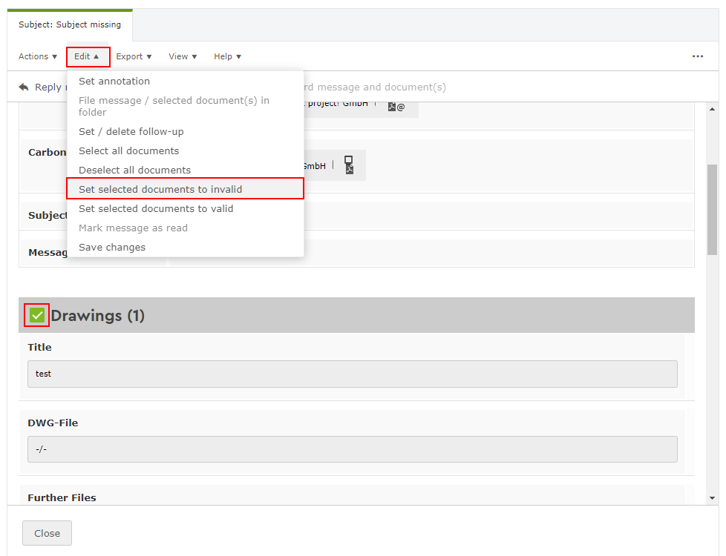Select the Subject missing tab

(x=70, y=24)
